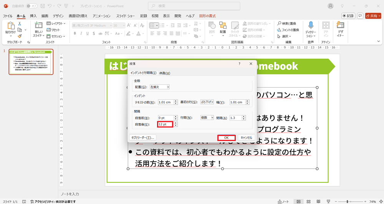Click the Redo arrow icon

[x=59, y=6]
